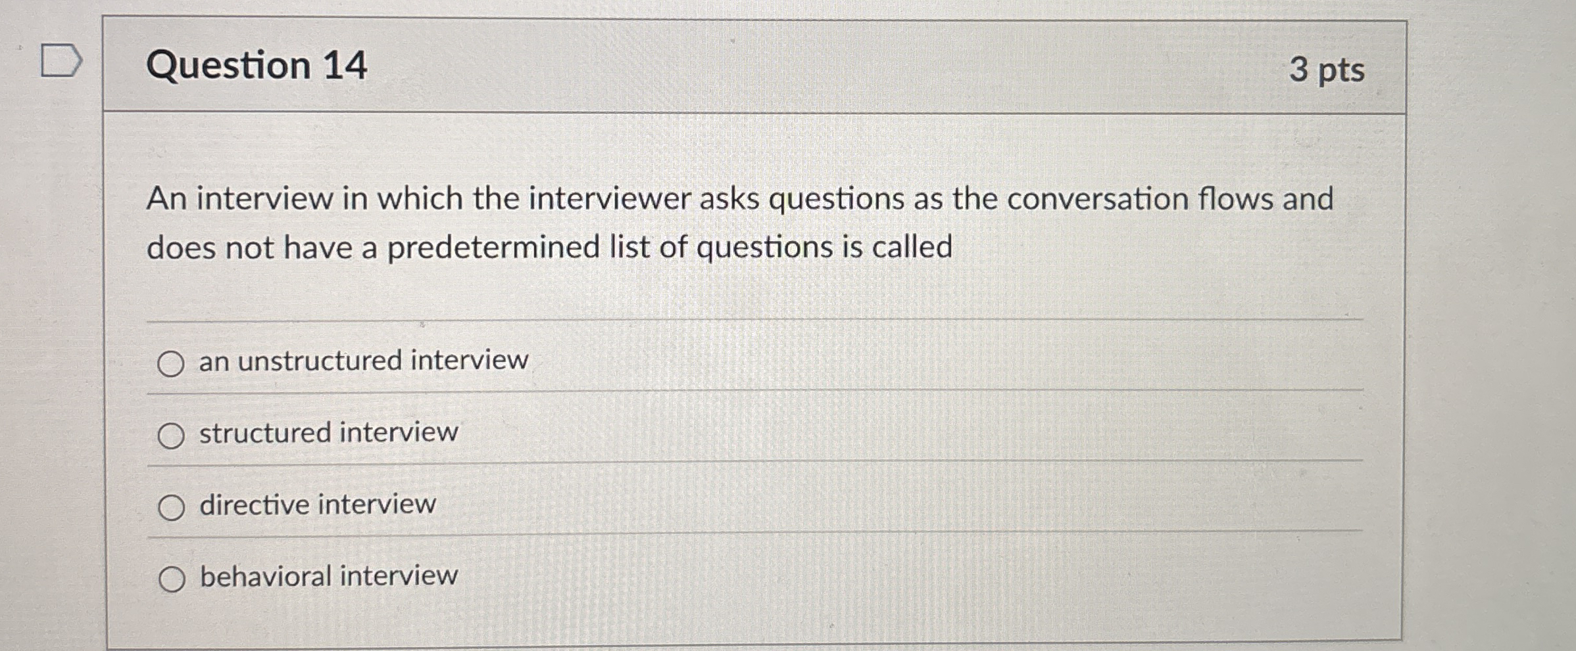This screenshot has height=651, width=1576.
Task: Pick behavioral interview as the answer
Action: [172, 579]
